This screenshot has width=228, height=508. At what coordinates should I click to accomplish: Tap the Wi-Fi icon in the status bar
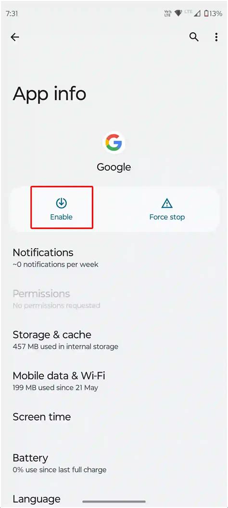coord(178,14)
